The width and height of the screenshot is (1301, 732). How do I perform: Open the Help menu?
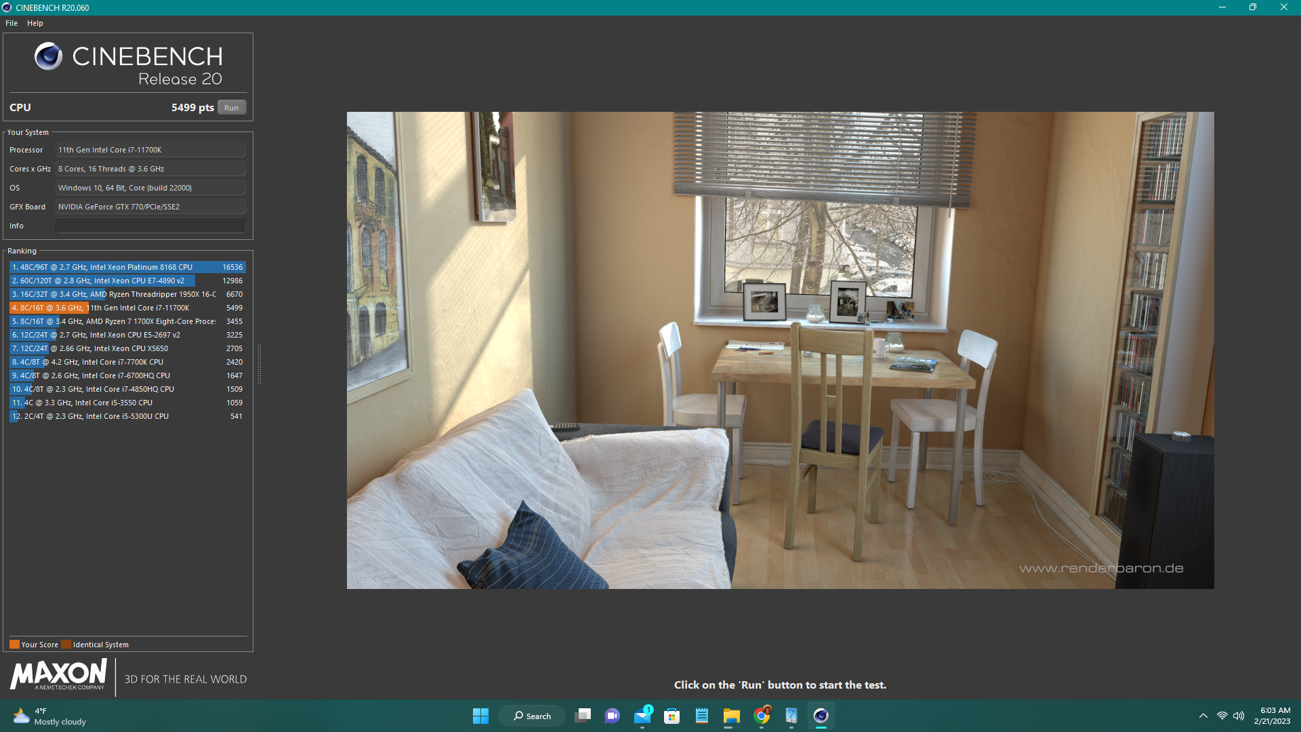(x=35, y=23)
